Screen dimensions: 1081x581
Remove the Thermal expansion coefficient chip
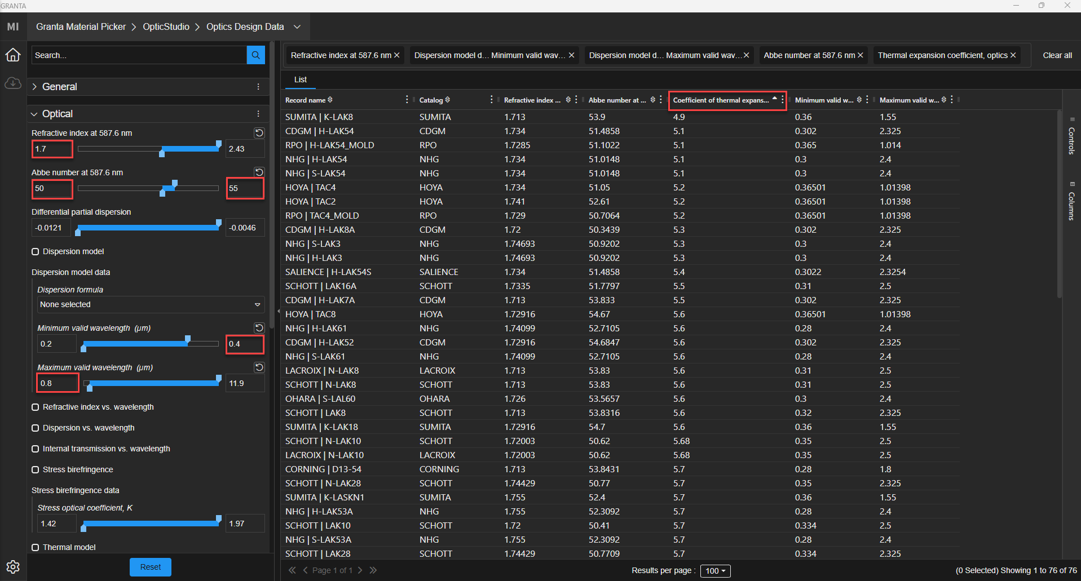coord(1013,55)
